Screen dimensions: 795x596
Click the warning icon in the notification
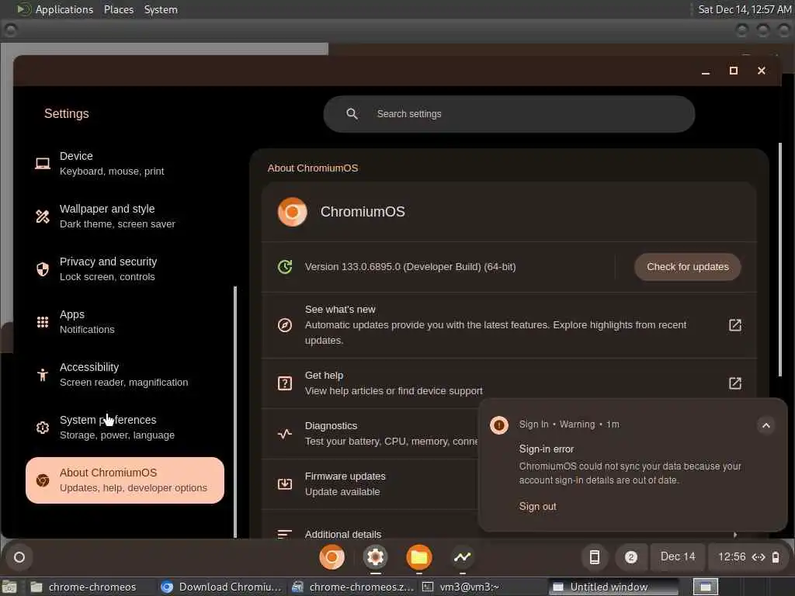click(x=499, y=424)
